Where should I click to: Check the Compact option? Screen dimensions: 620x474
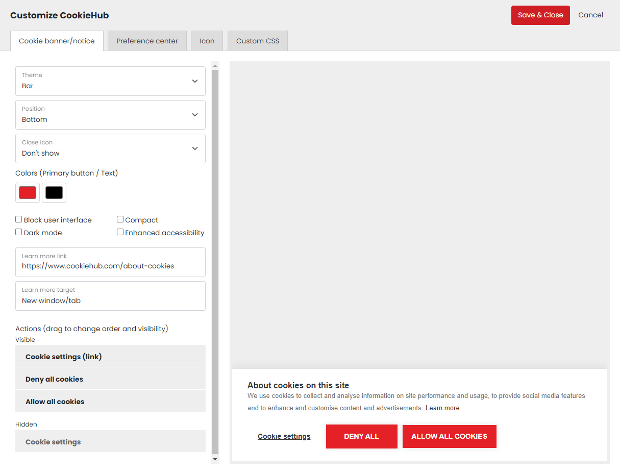pyautogui.click(x=120, y=219)
